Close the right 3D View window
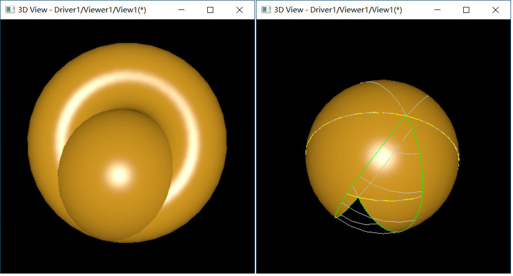Viewport: 513px width, 276px height. (x=495, y=10)
